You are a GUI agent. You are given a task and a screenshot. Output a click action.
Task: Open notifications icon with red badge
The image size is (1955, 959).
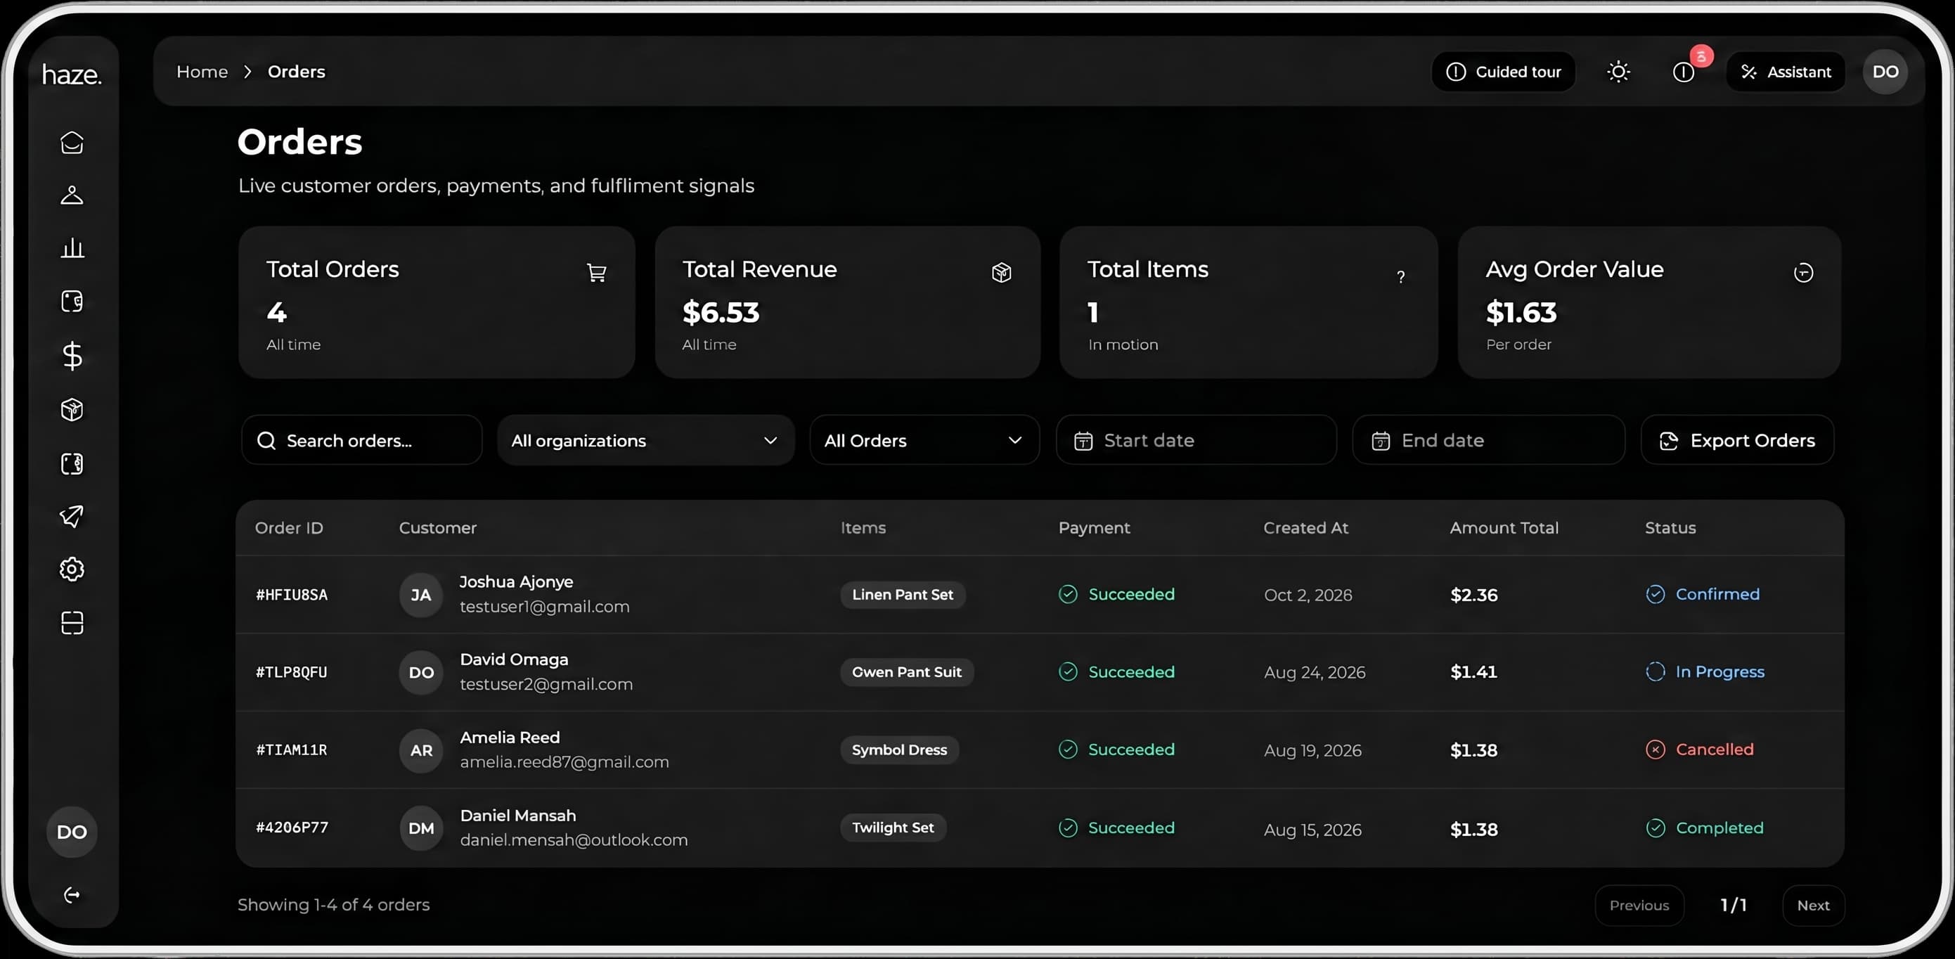[1684, 72]
